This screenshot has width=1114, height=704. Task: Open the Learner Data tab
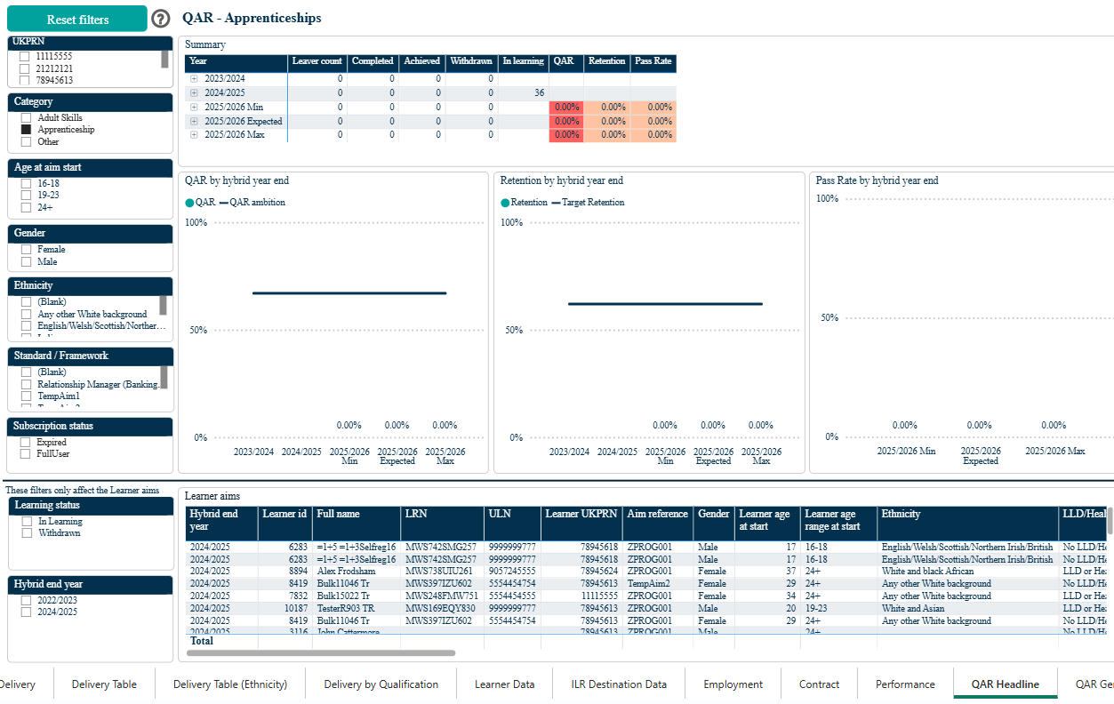click(504, 684)
